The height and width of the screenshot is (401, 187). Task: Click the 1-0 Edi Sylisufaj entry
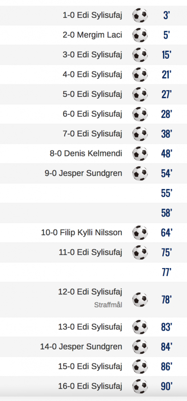pos(93,16)
